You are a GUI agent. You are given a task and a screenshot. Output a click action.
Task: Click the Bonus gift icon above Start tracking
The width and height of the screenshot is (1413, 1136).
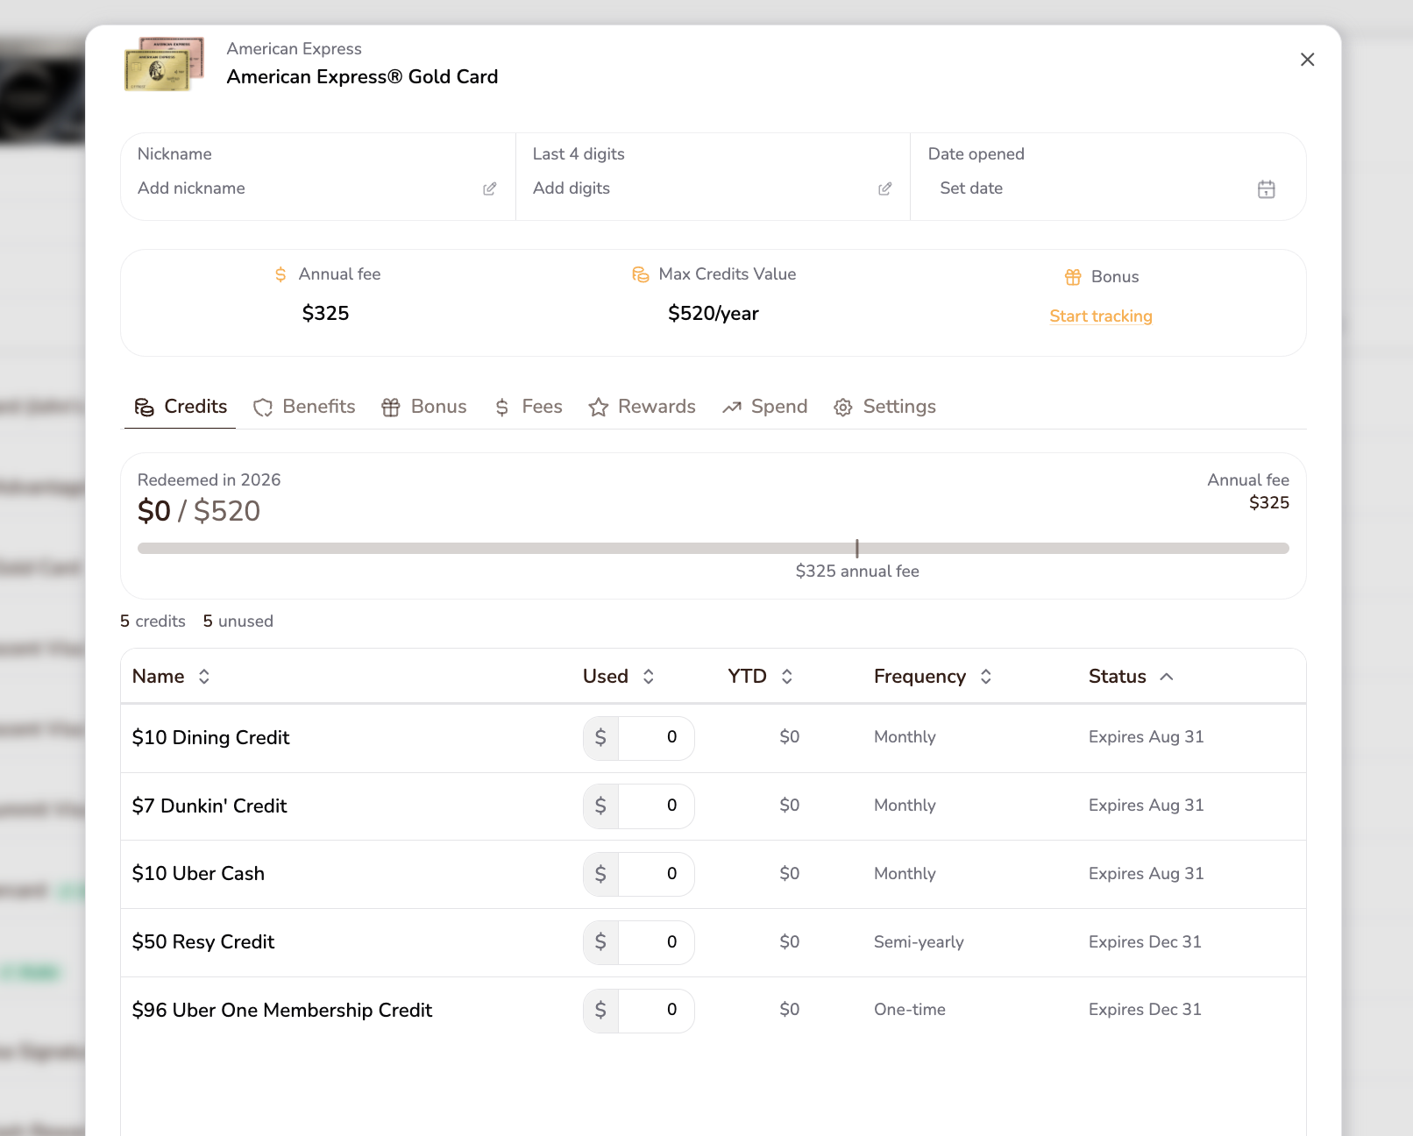point(1073,277)
